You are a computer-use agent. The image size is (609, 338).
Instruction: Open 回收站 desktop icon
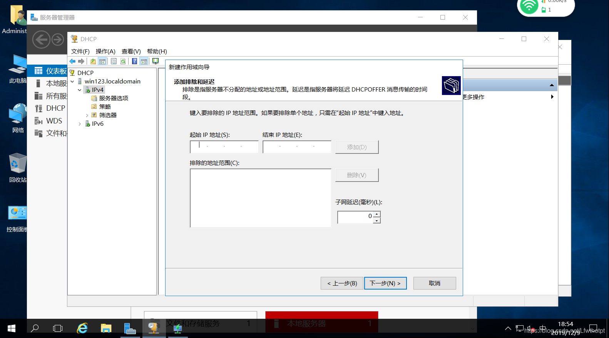tap(18, 168)
